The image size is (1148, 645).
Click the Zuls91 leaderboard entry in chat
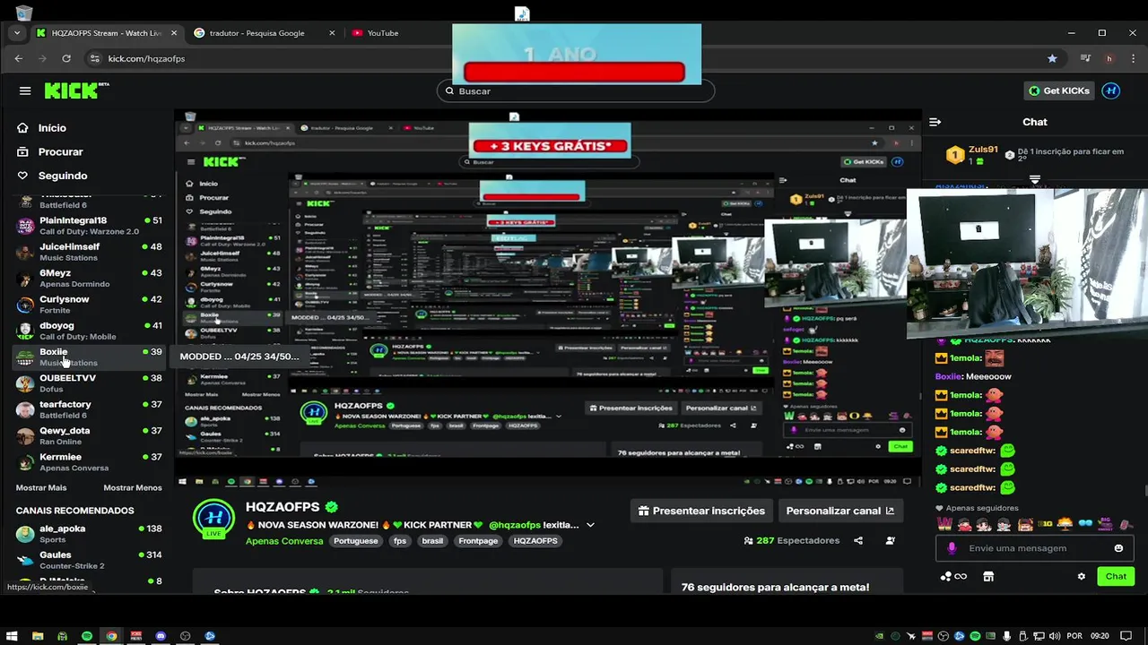(975, 155)
